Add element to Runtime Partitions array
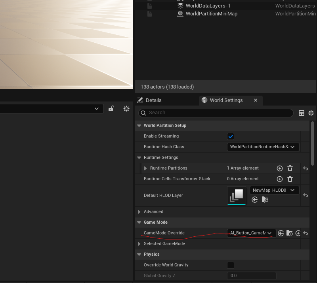 pos(280,168)
